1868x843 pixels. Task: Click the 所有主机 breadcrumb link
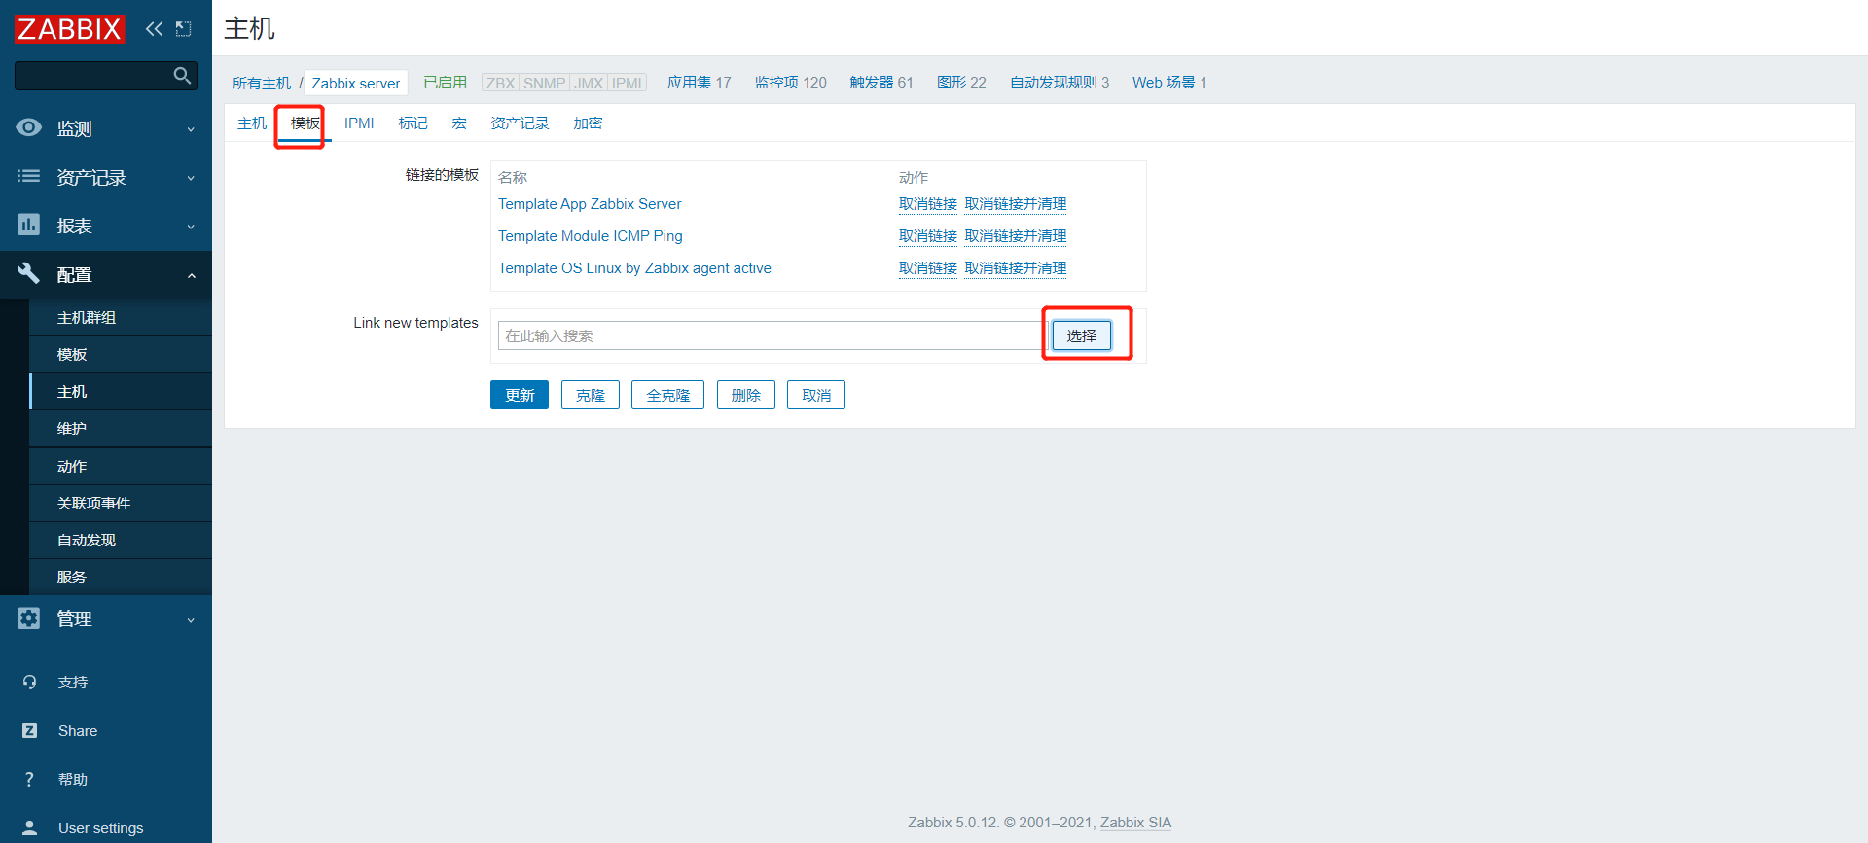pos(262,83)
